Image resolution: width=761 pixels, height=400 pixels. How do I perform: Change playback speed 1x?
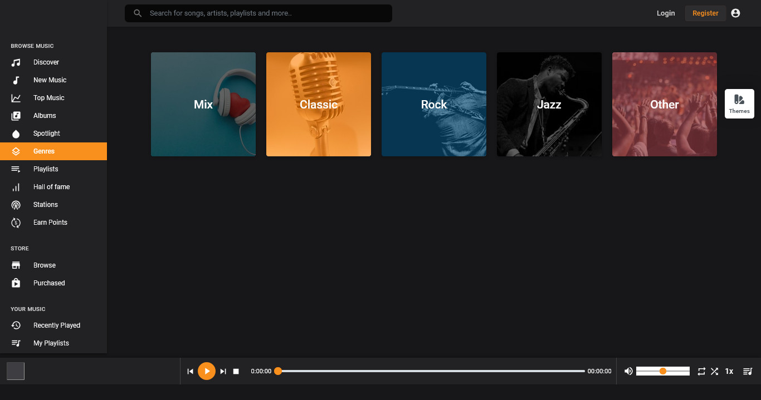tap(729, 371)
